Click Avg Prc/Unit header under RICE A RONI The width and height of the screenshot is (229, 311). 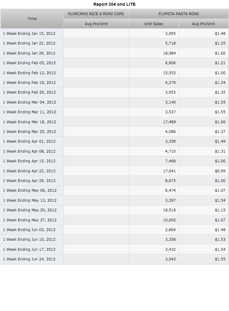point(96,24)
